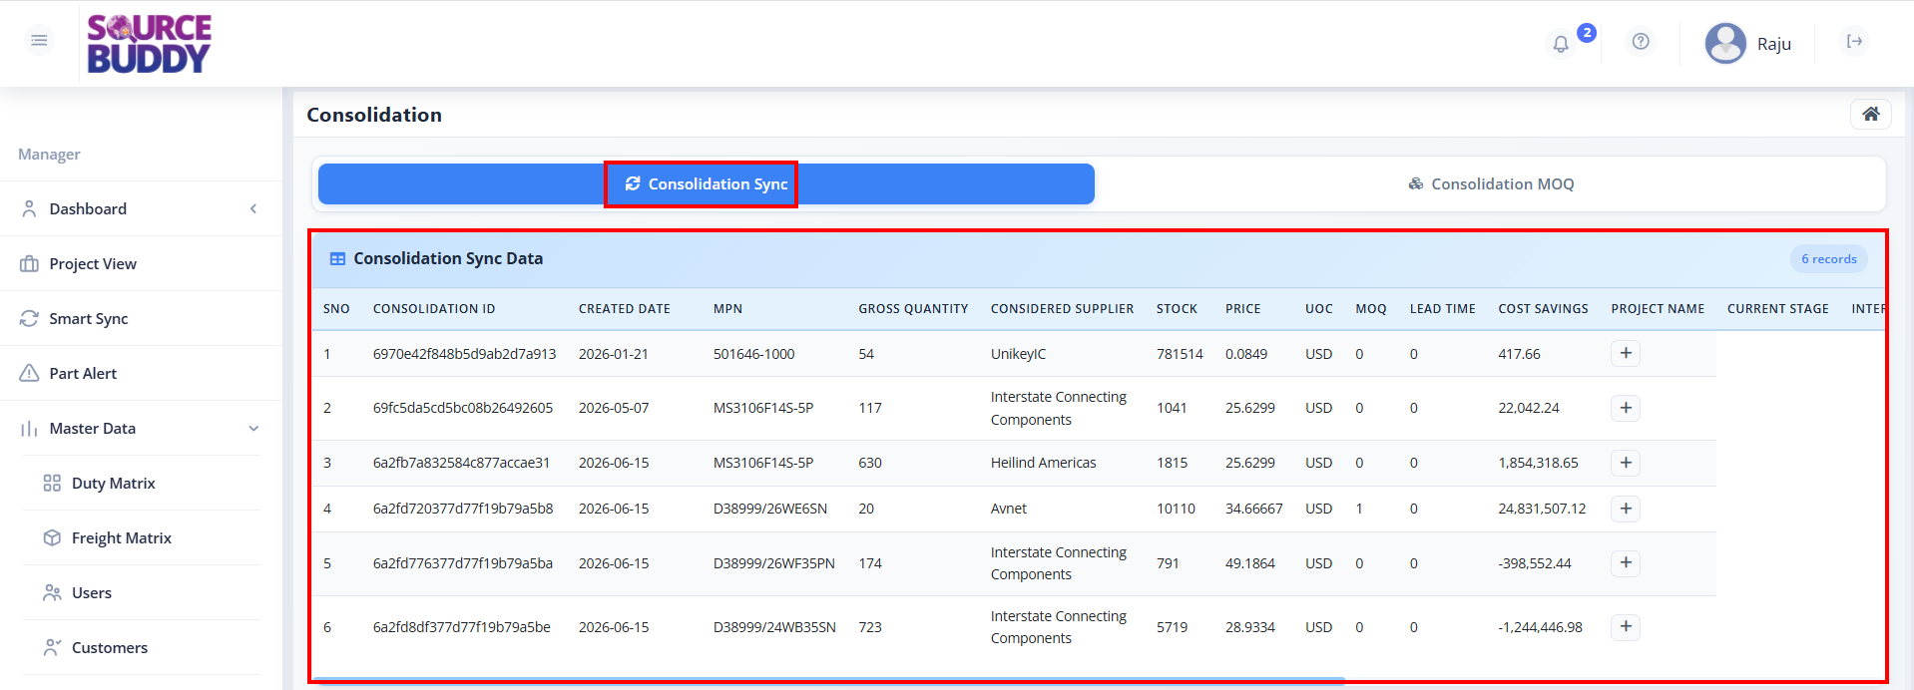Expand Avnet row plus button
Viewport: 1914px width, 690px height.
click(1626, 509)
